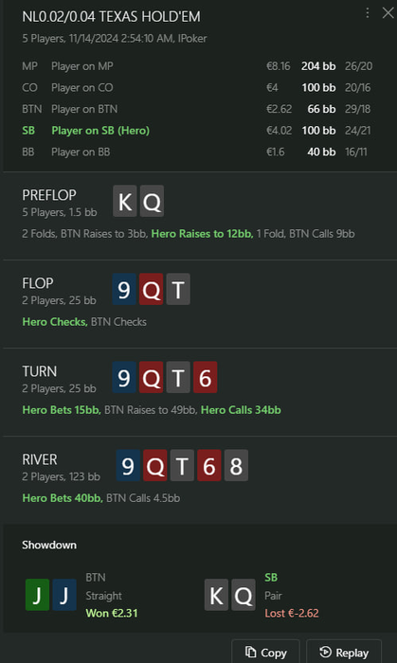Select the Player on MP row

pyautogui.click(x=198, y=66)
